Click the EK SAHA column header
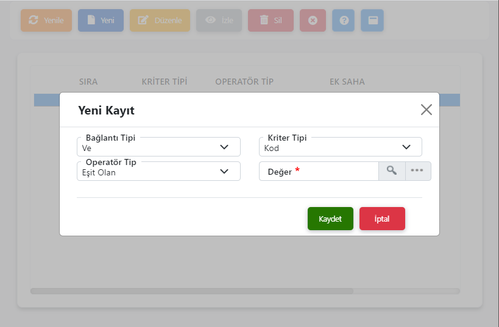The height and width of the screenshot is (327, 499). pyautogui.click(x=347, y=82)
